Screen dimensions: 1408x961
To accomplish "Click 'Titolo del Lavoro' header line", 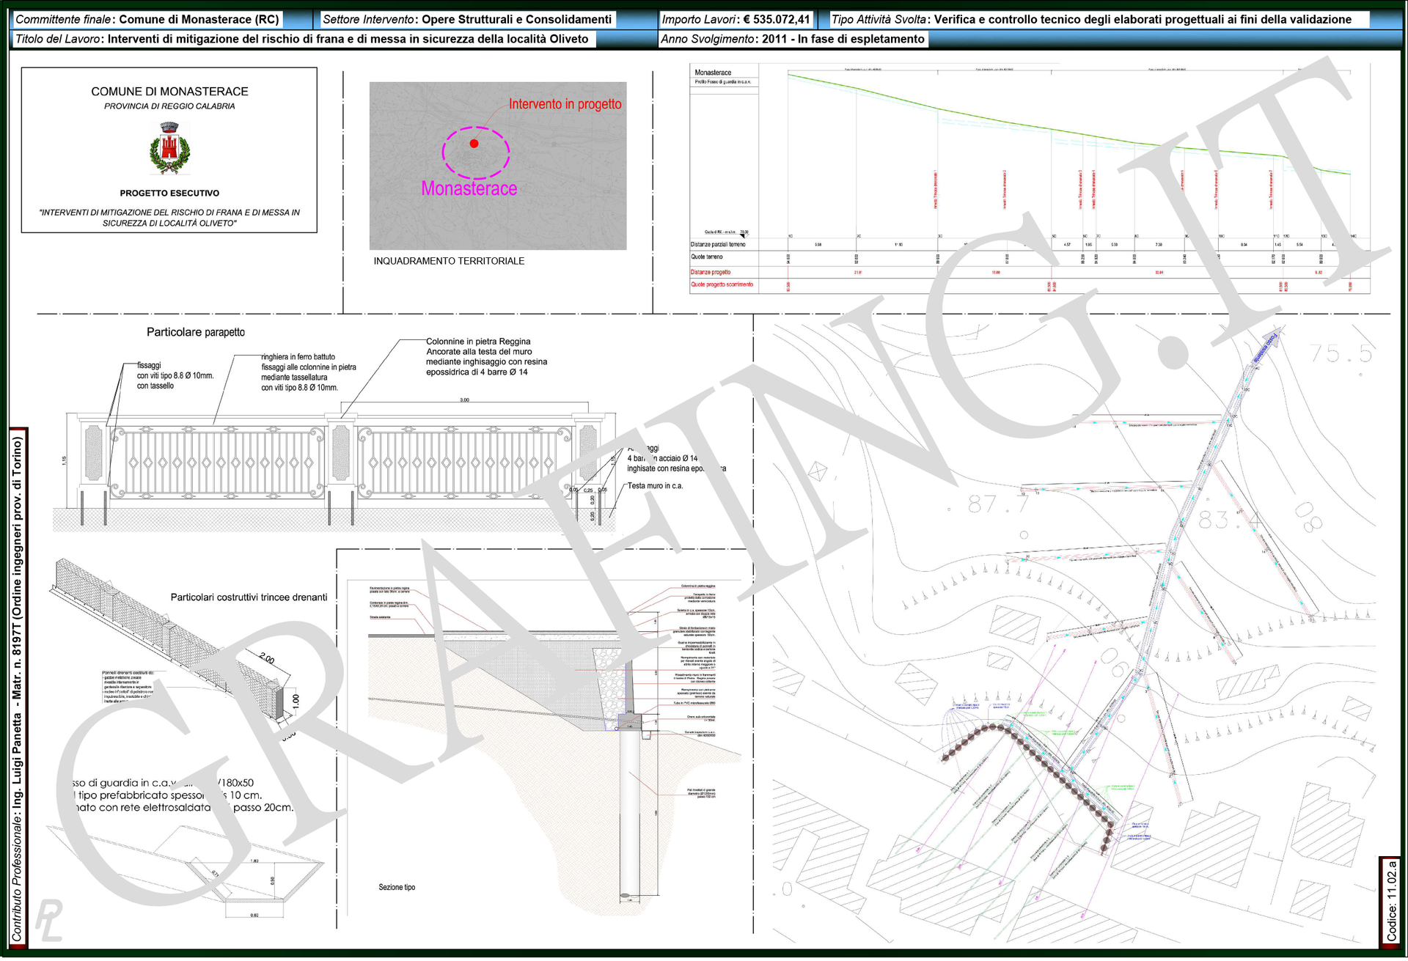I will pyautogui.click(x=302, y=39).
